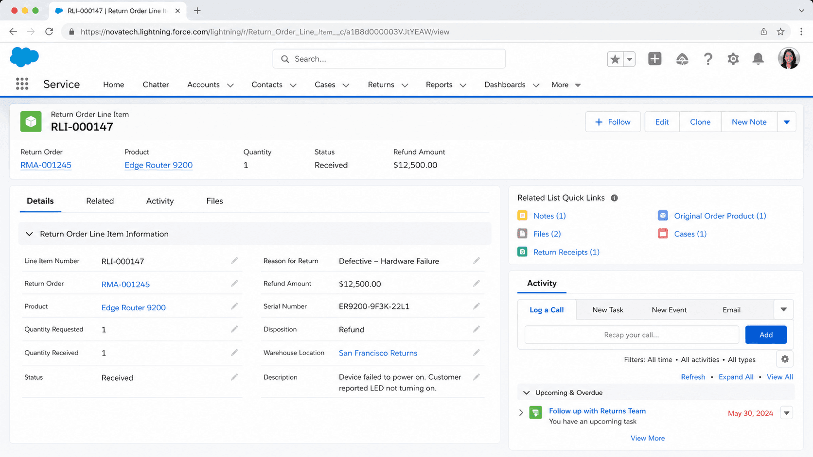Open the Global Actions plus icon
Image resolution: width=813 pixels, height=457 pixels.
pos(655,59)
